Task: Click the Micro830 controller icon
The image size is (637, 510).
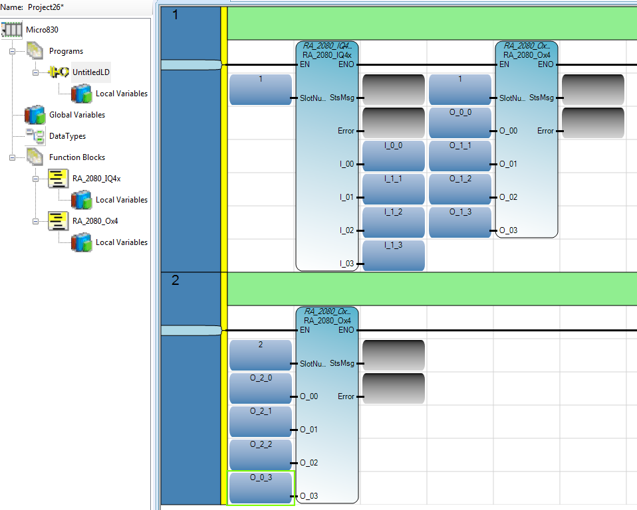Action: (12, 30)
